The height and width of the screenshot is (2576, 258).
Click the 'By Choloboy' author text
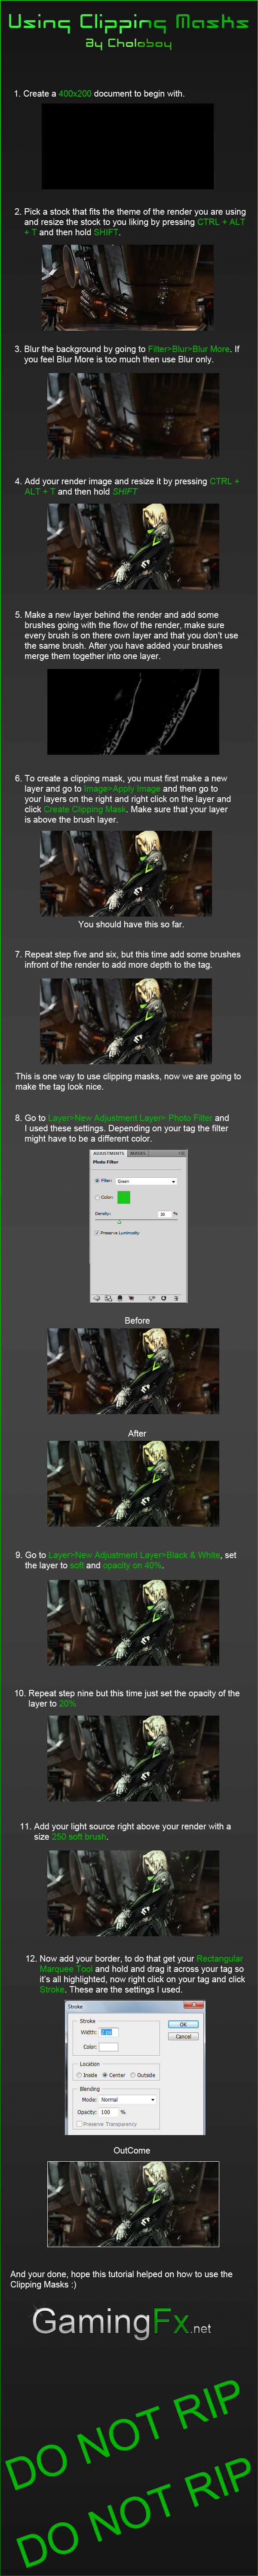point(128,44)
